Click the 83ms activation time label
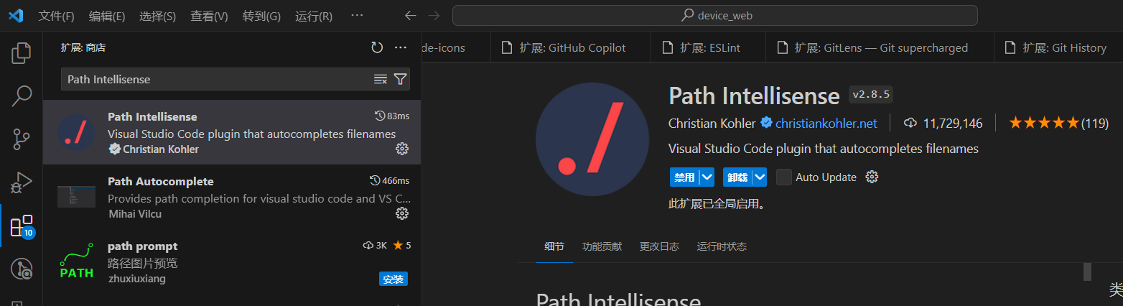1123x306 pixels. 392,116
